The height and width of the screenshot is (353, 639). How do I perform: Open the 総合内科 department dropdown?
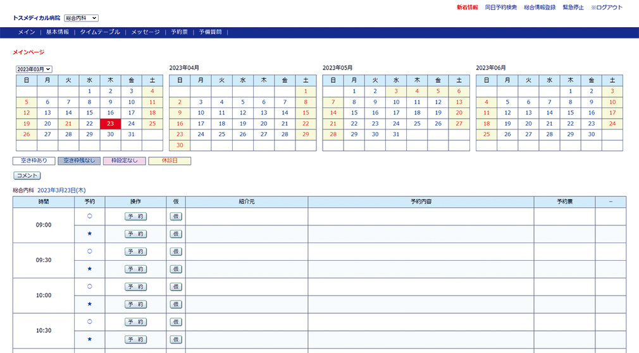[x=81, y=18]
